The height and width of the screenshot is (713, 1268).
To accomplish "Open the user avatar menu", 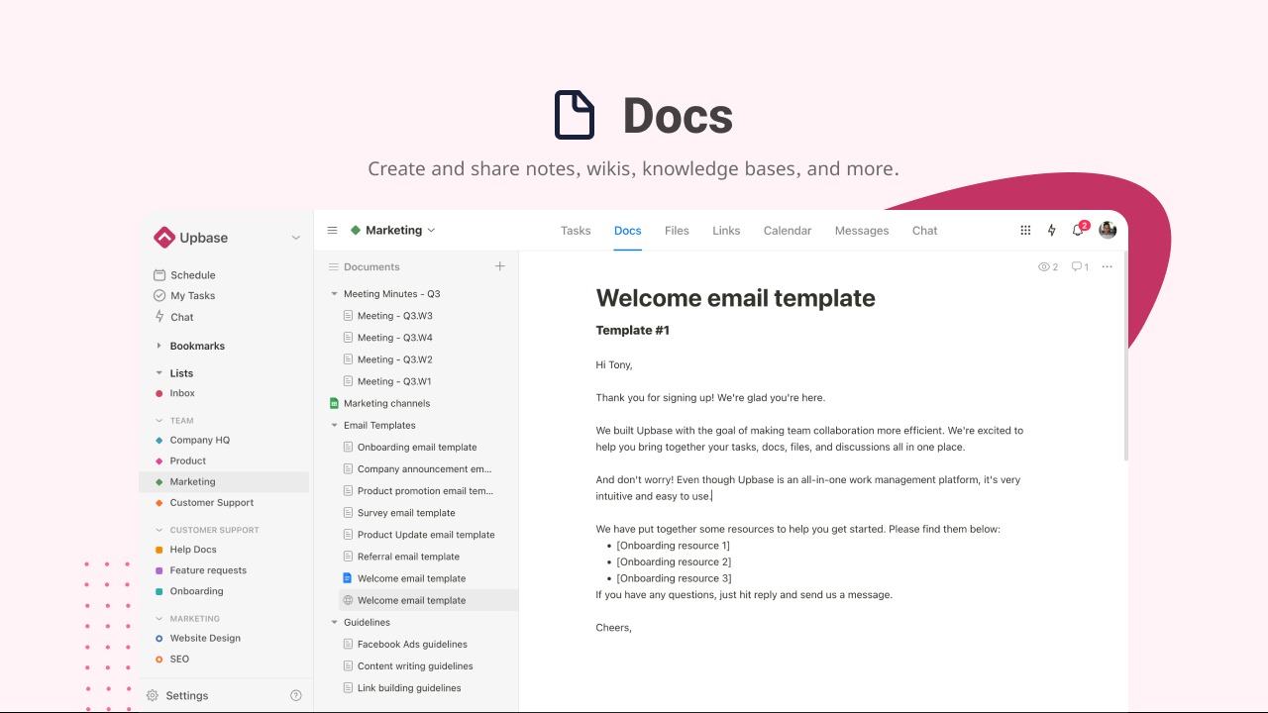I will [x=1108, y=230].
